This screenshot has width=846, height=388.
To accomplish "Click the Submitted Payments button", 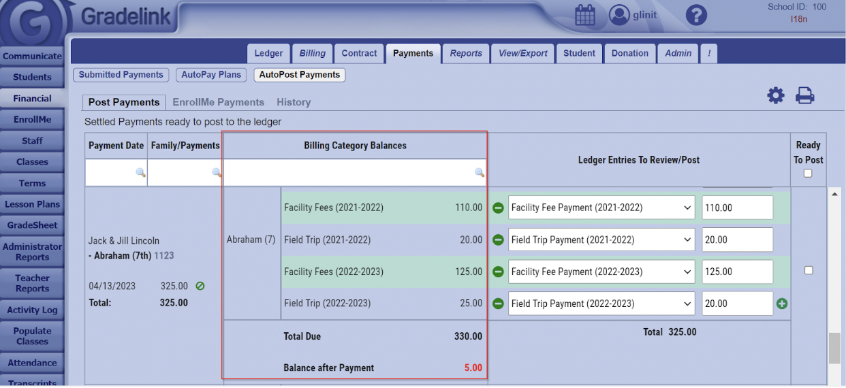I will tap(121, 75).
